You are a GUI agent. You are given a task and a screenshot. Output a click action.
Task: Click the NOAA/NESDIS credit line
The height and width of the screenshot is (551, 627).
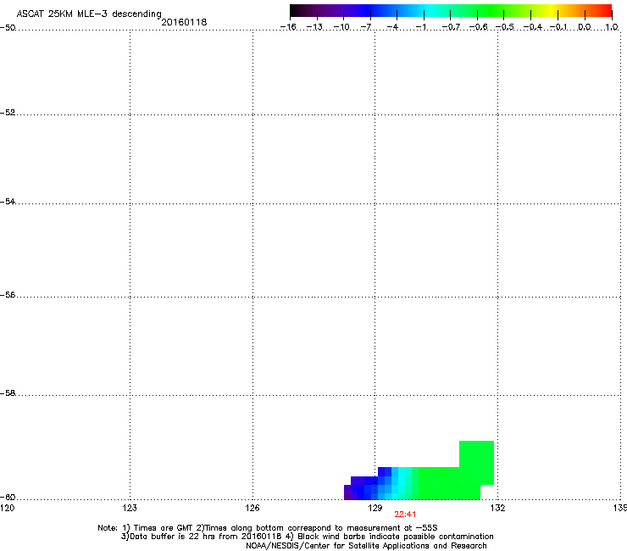[x=366, y=546]
